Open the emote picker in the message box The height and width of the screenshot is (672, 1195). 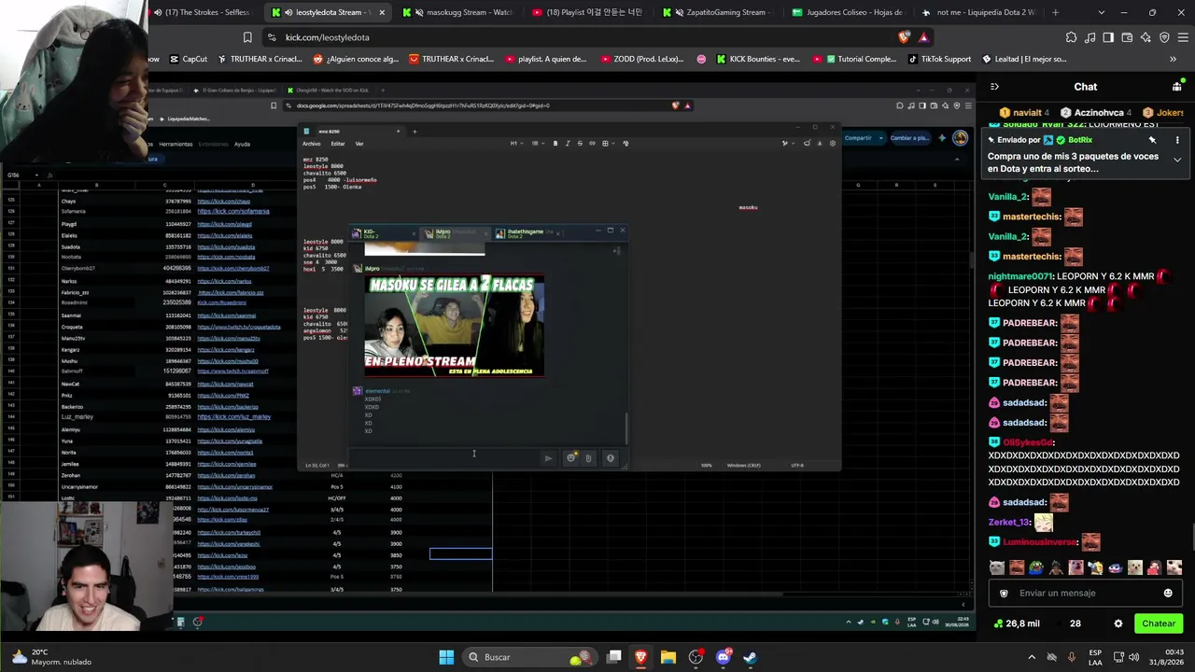1168,593
